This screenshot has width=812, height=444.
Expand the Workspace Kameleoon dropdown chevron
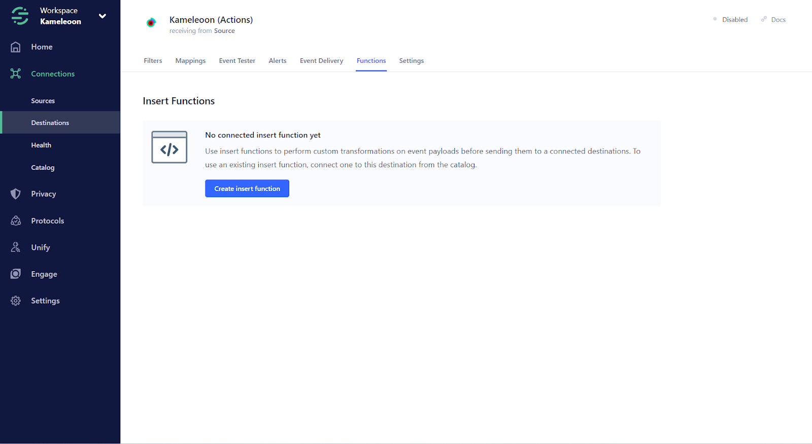coord(103,16)
